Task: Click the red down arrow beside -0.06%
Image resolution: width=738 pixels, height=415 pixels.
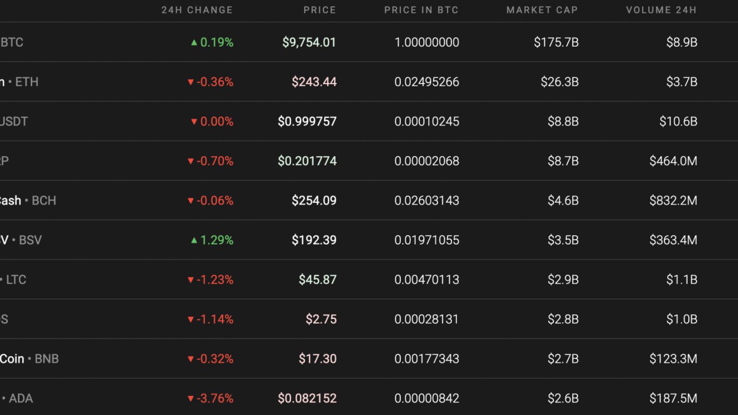Action: click(190, 201)
